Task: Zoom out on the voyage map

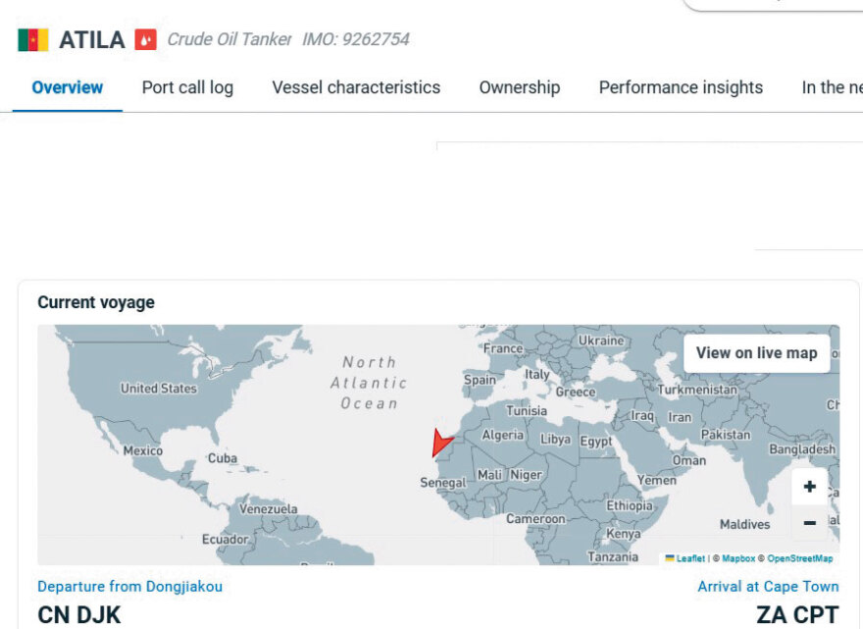Action: [x=809, y=523]
